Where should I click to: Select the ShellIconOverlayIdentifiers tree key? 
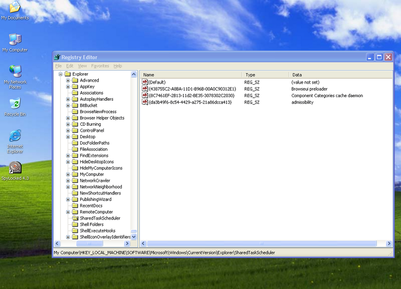105,237
